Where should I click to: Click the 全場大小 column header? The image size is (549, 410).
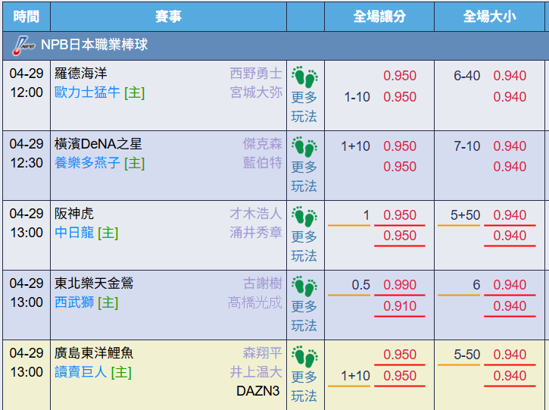(489, 17)
